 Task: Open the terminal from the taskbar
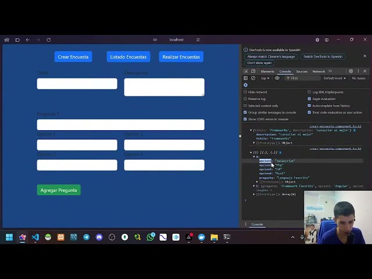tap(227, 237)
